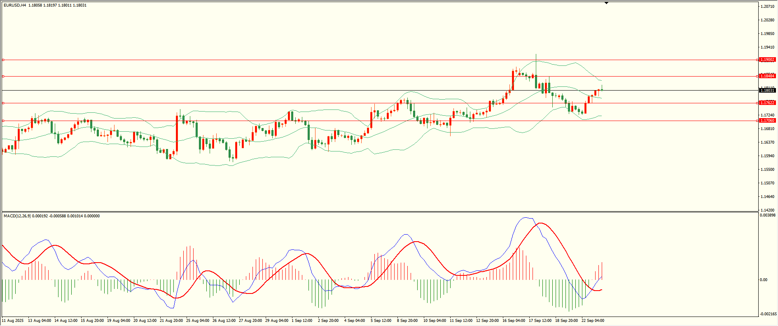Image resolution: width=778 pixels, height=326 pixels.
Task: Click left anchor handle of 1.17060 line
Action: point(3,121)
